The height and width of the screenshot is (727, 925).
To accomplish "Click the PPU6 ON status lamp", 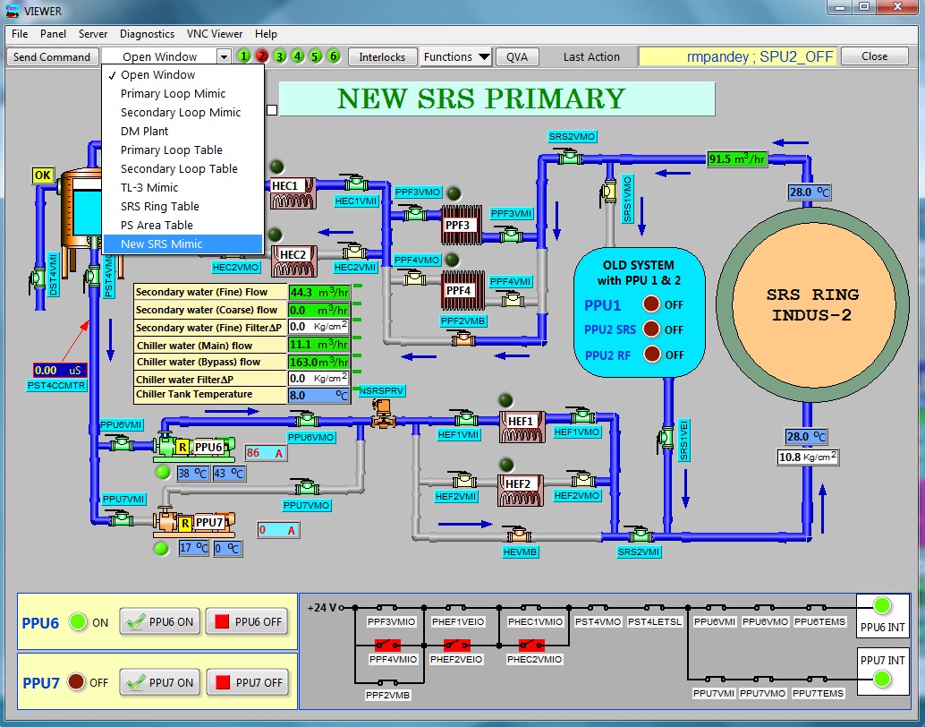I will tap(78, 622).
